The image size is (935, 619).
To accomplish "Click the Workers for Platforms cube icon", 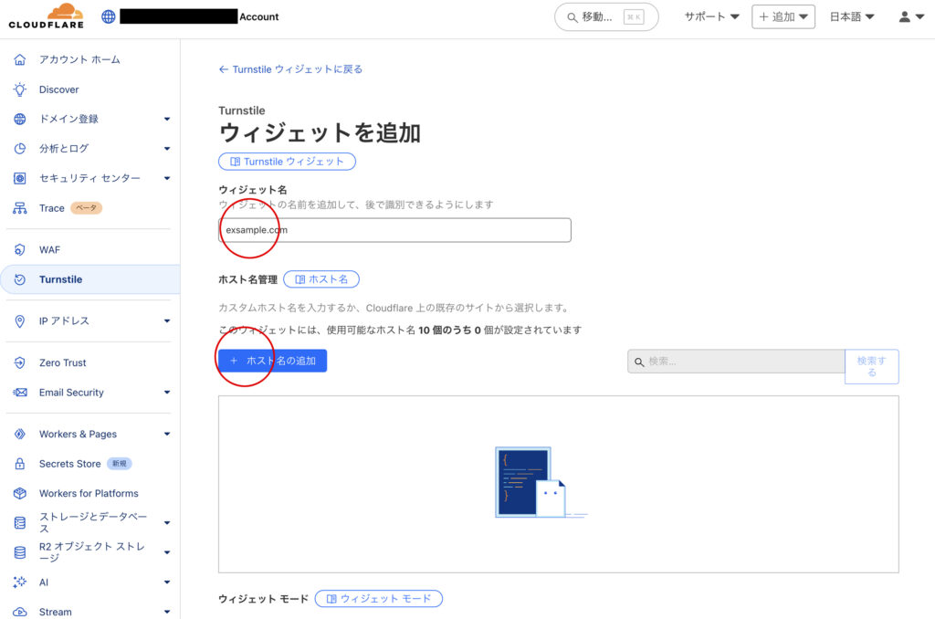I will (20, 493).
